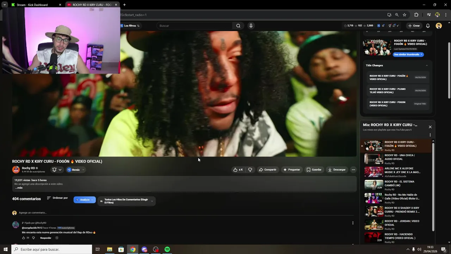This screenshot has width=451, height=254.
Task: Click Responder on pinned comment
Action: pyautogui.click(x=45, y=238)
